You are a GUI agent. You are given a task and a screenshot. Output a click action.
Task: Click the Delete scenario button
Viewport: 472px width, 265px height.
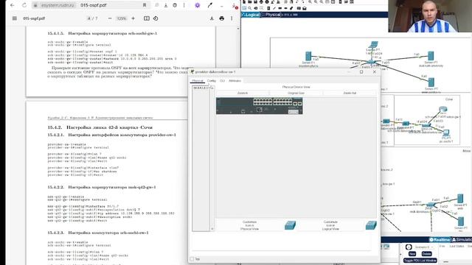[x=426, y=254]
